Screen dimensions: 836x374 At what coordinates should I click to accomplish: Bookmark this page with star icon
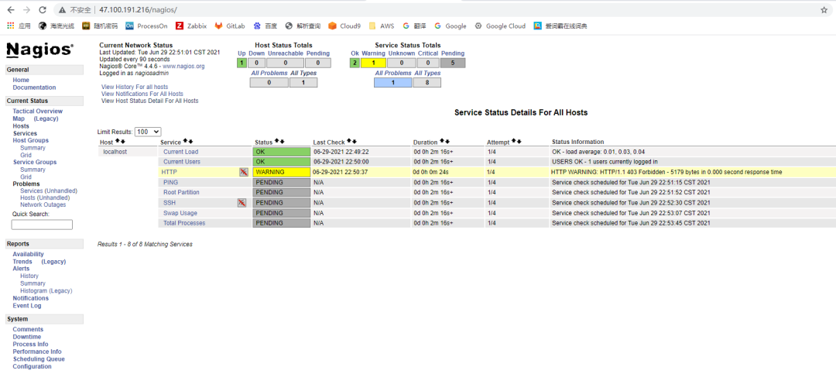click(824, 10)
